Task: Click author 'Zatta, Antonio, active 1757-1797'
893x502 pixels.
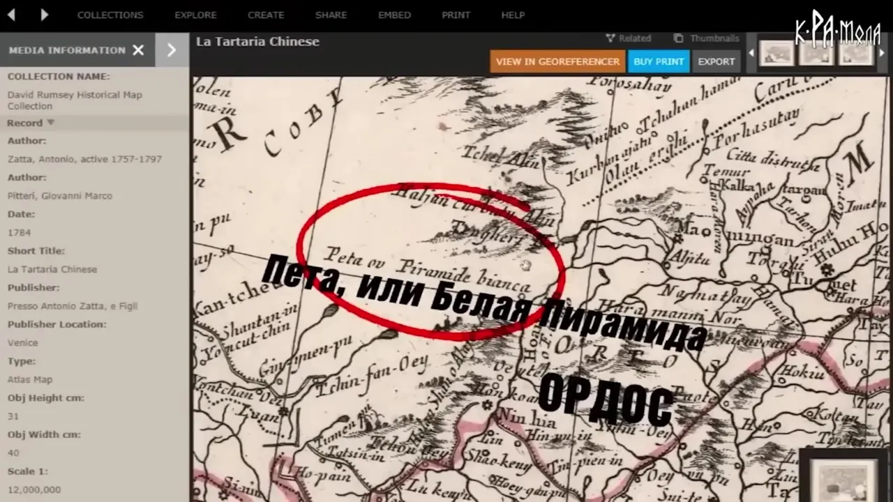Action: [x=84, y=159]
